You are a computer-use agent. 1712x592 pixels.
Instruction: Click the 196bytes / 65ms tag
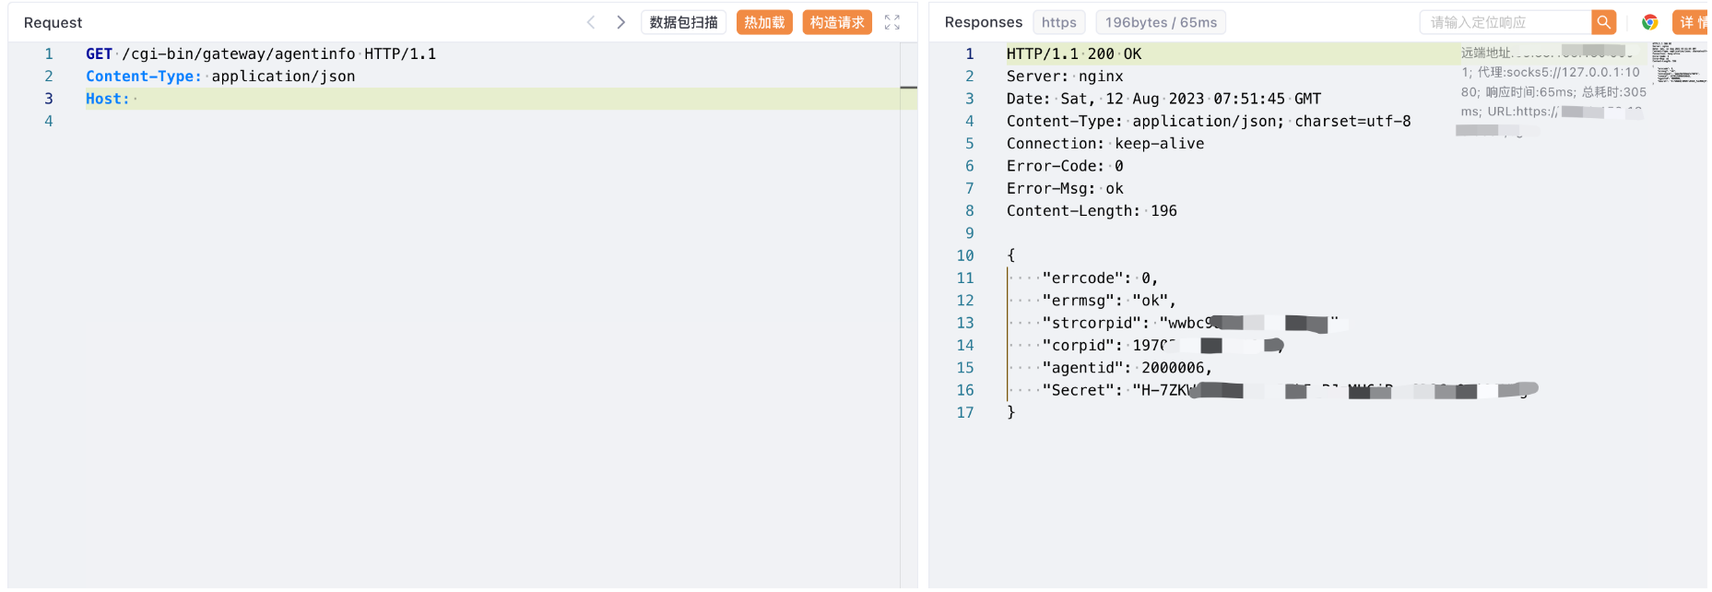point(1160,22)
